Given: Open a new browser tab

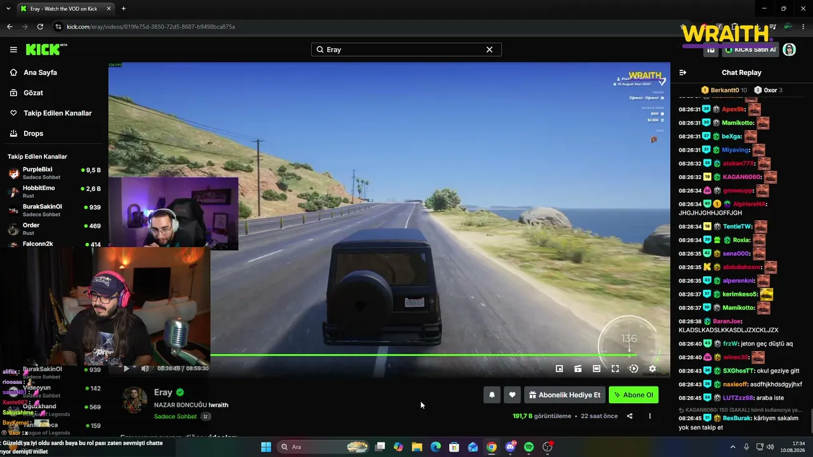Looking at the screenshot, I should pos(123,9).
